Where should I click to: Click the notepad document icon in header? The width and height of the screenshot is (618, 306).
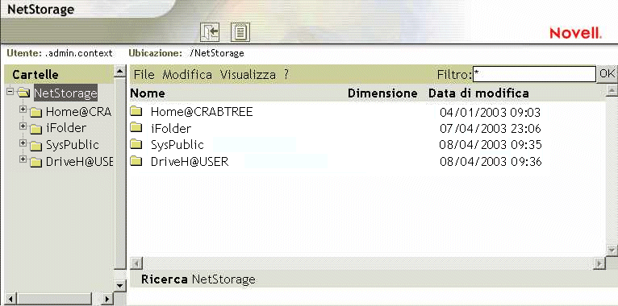tap(240, 32)
